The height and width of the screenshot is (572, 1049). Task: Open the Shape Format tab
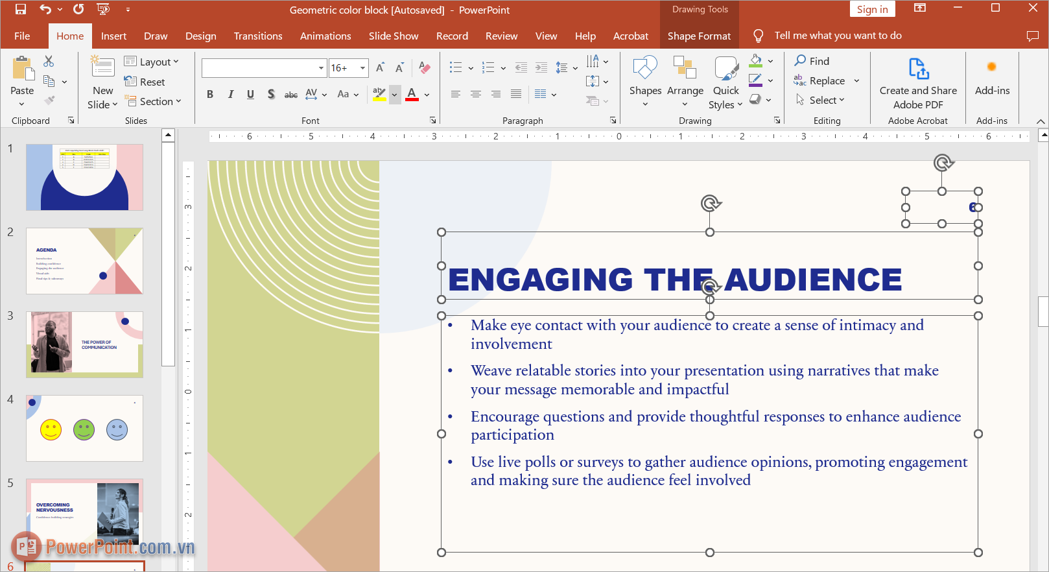(x=699, y=36)
